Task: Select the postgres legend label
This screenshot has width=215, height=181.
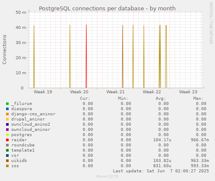Action: click(x=22, y=135)
